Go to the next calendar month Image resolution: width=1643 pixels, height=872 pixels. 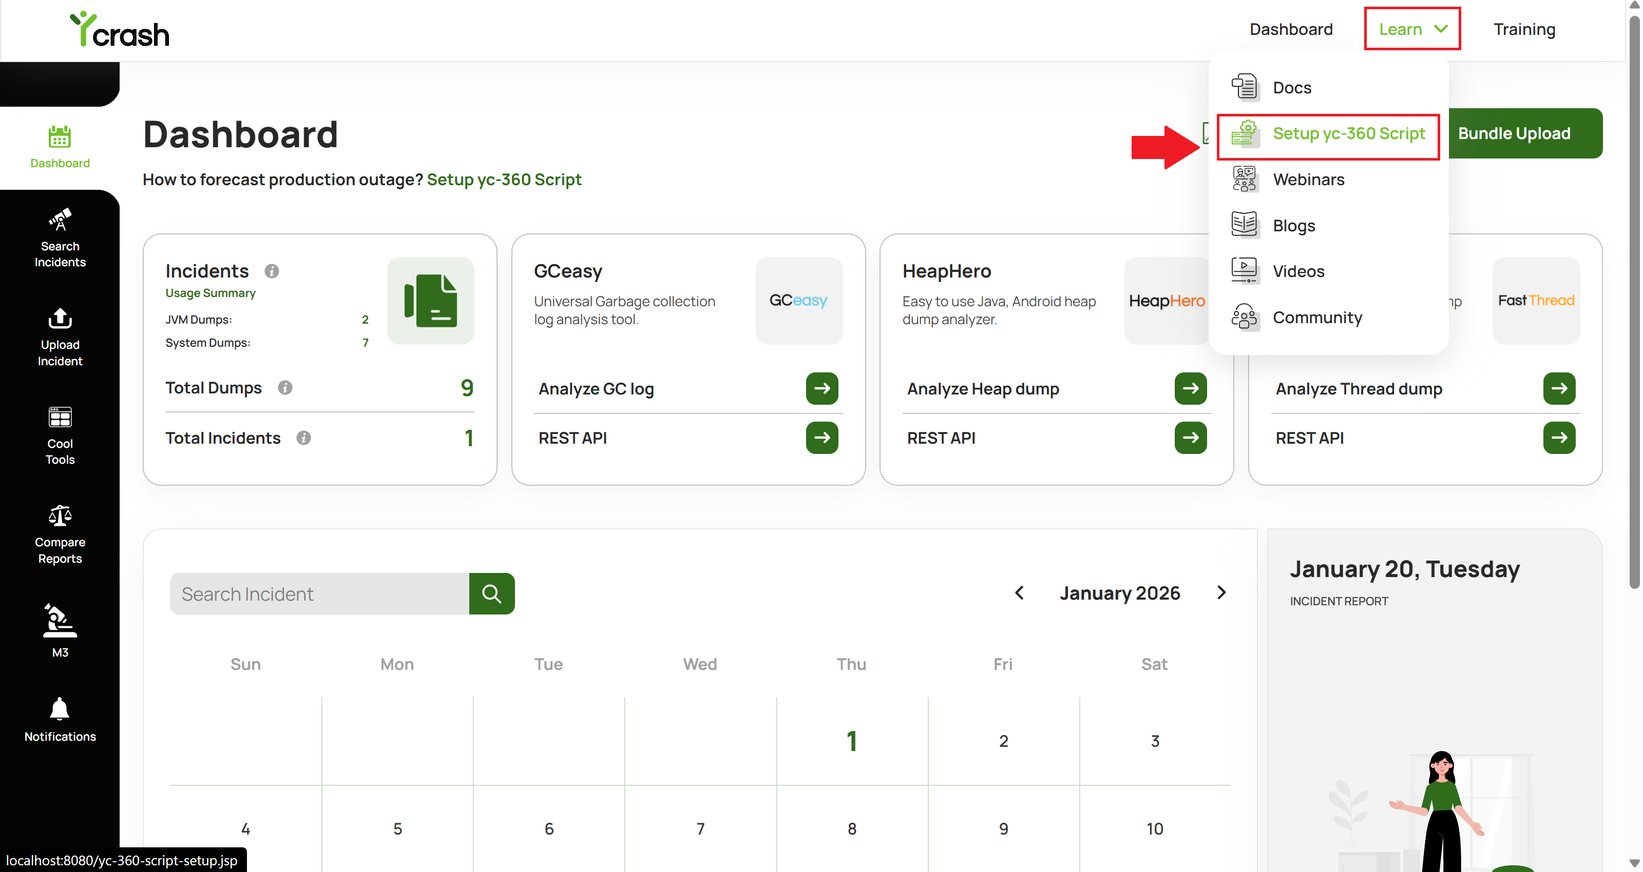[1221, 593]
